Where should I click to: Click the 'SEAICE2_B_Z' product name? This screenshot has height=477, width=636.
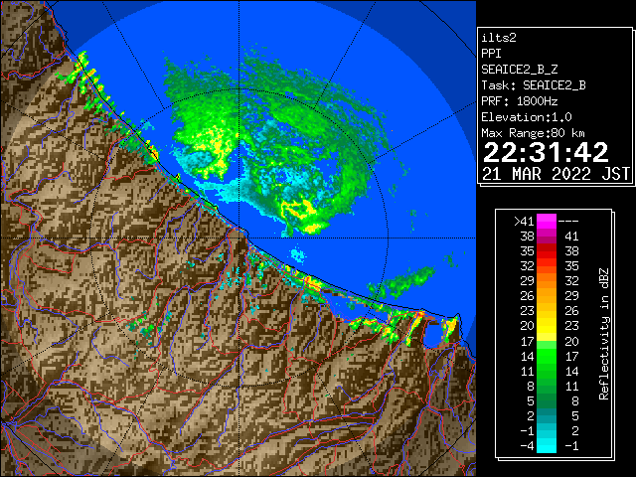(519, 70)
